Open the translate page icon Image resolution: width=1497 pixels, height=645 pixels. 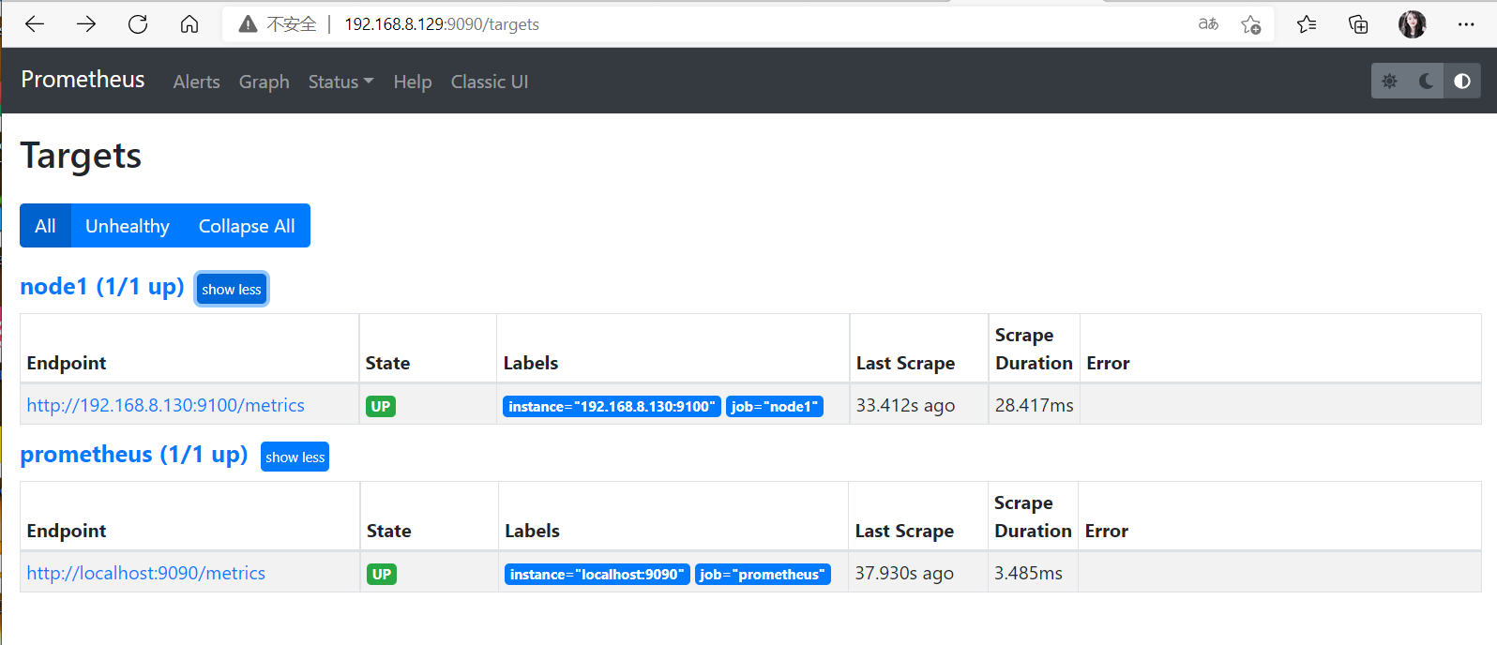[1208, 24]
